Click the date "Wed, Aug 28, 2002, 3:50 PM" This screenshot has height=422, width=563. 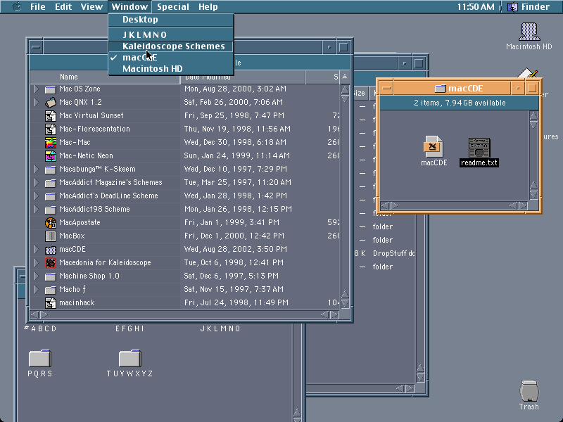click(236, 250)
